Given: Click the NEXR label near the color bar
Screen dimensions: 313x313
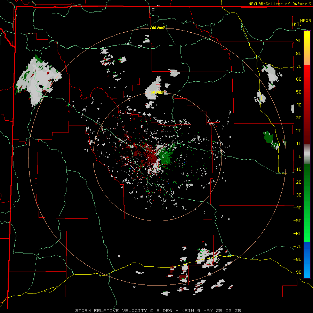Looking at the screenshot, I should click(306, 21).
